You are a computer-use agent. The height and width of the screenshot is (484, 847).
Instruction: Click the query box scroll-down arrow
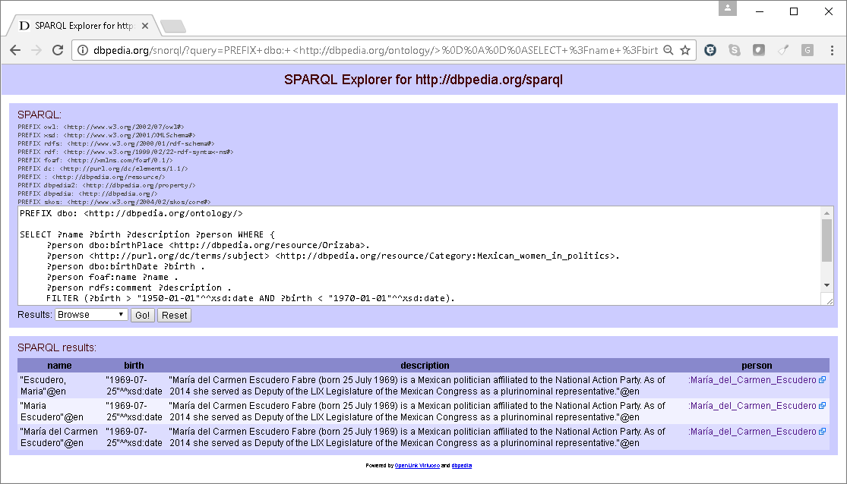(826, 285)
